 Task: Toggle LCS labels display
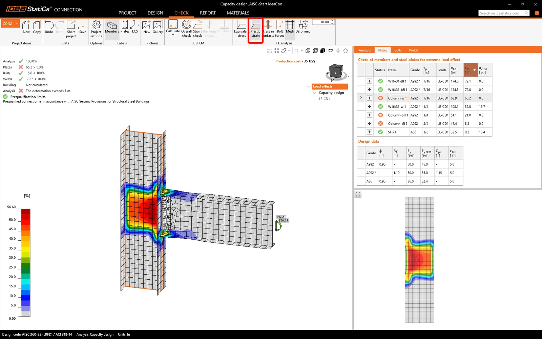tap(135, 27)
